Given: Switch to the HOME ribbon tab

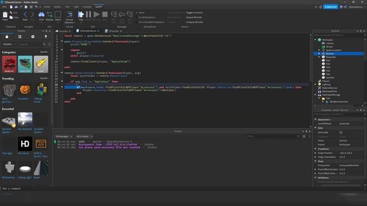Looking at the screenshot, I should coord(47,7).
